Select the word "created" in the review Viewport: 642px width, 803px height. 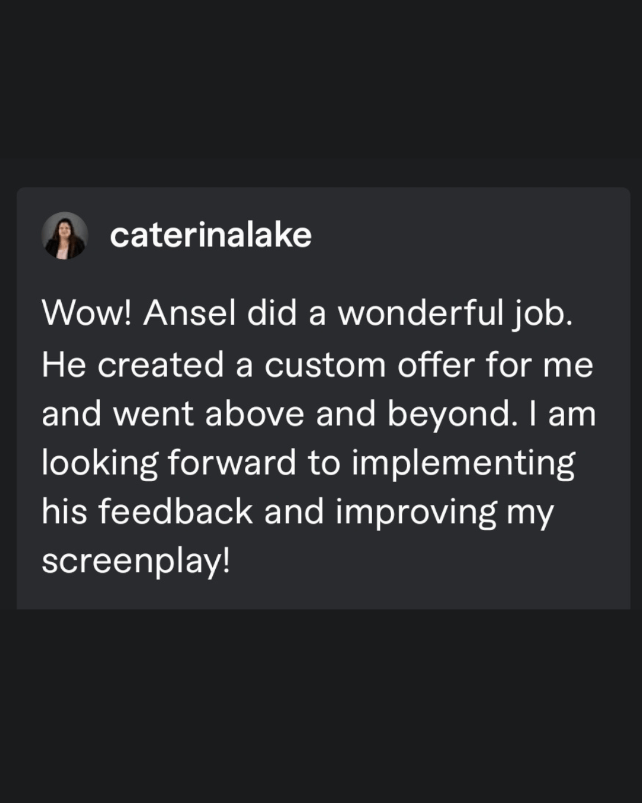160,365
